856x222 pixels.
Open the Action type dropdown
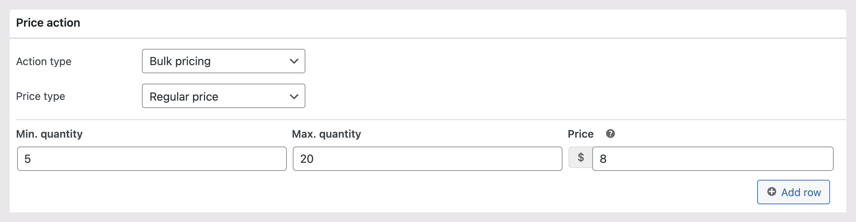click(x=223, y=61)
